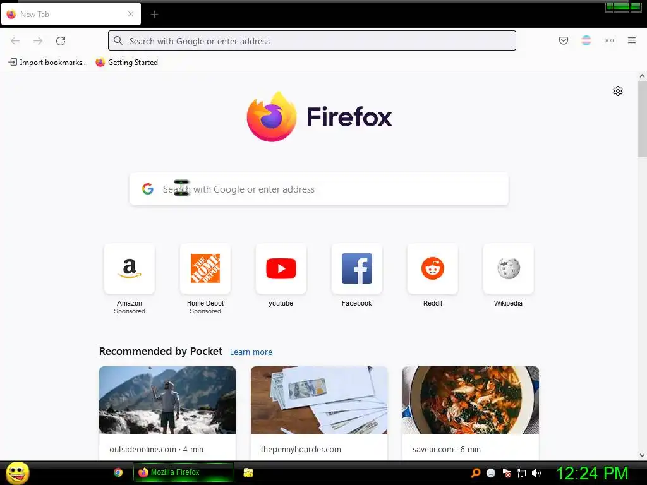Open the outsideonline.com article thumbnail

(167, 400)
